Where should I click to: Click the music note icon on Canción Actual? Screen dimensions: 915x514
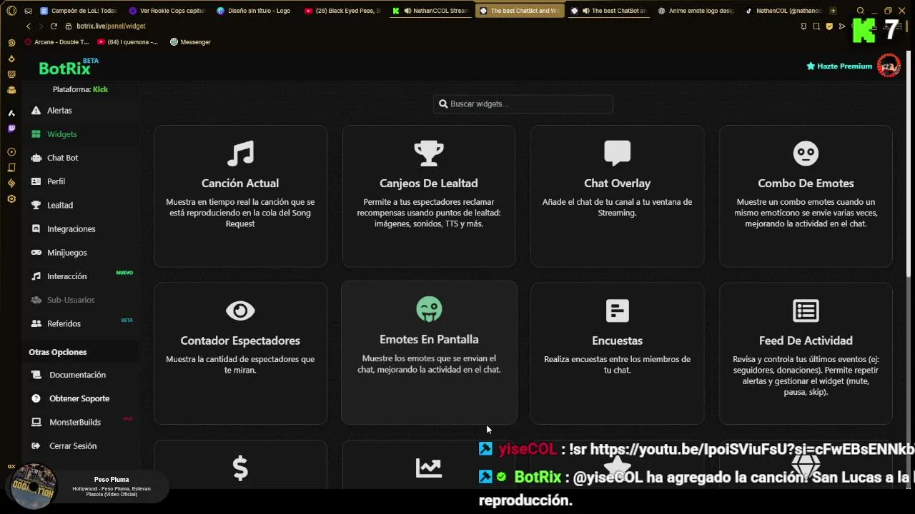[240, 153]
